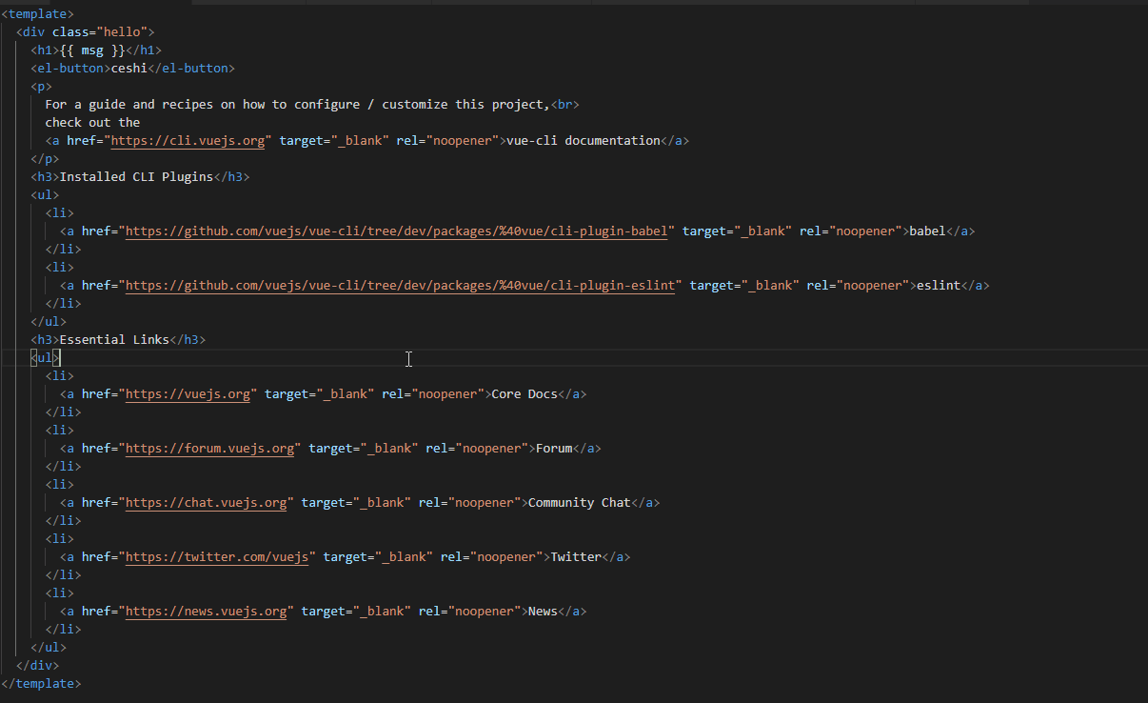Click the 'Essential Links' heading text

(x=114, y=339)
